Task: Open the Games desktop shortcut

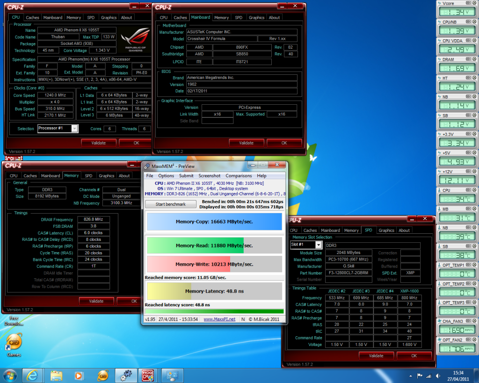Action: [x=14, y=345]
